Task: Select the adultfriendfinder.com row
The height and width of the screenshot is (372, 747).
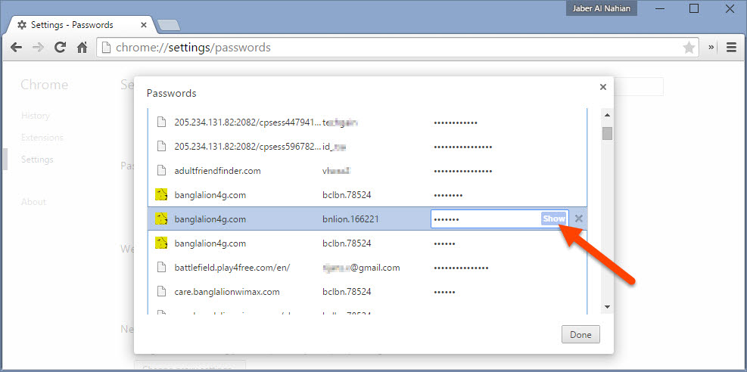Action: pyautogui.click(x=367, y=170)
